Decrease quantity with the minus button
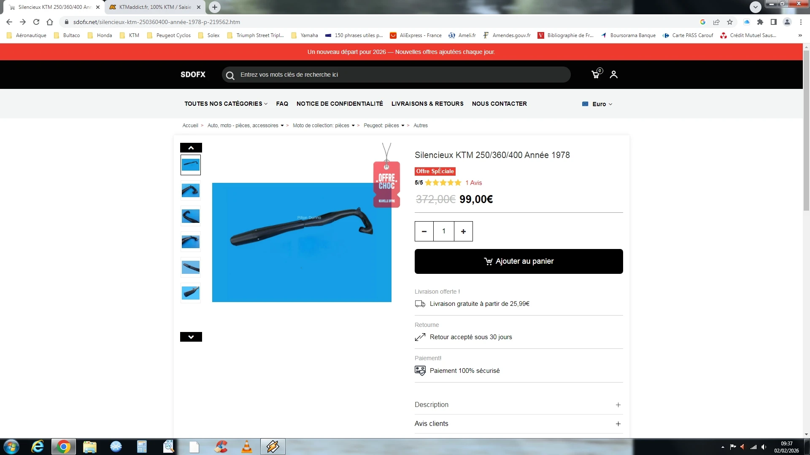 click(x=424, y=231)
